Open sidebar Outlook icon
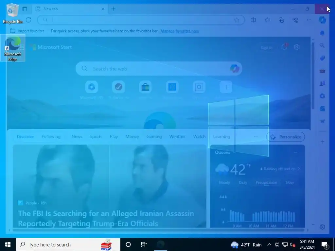Viewport: 335px width, 251px height. click(322, 109)
